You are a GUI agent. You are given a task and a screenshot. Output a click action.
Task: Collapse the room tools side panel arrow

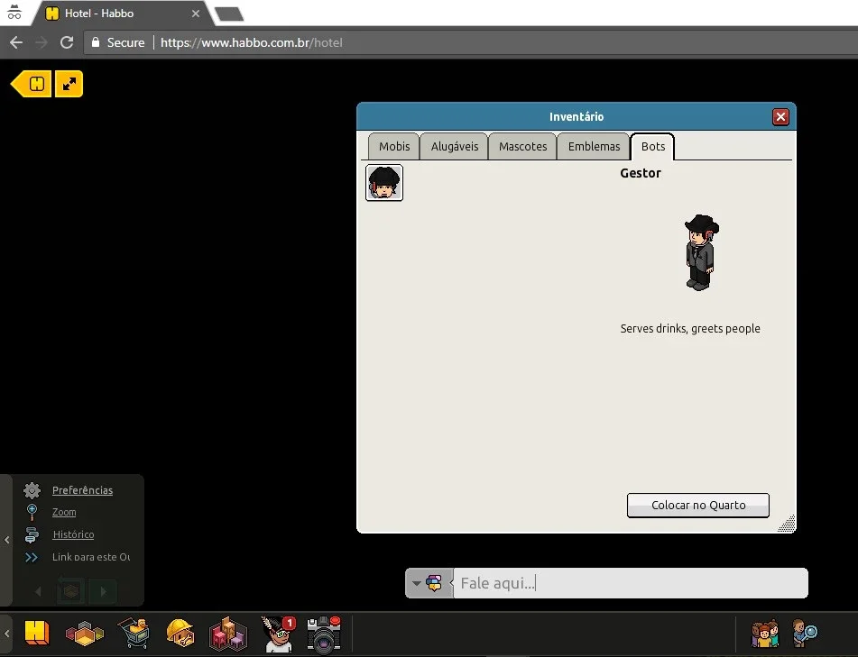click(6, 540)
